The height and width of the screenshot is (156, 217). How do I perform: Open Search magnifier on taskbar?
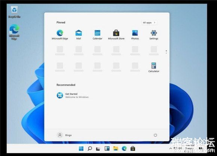pyautogui.click(x=90, y=149)
